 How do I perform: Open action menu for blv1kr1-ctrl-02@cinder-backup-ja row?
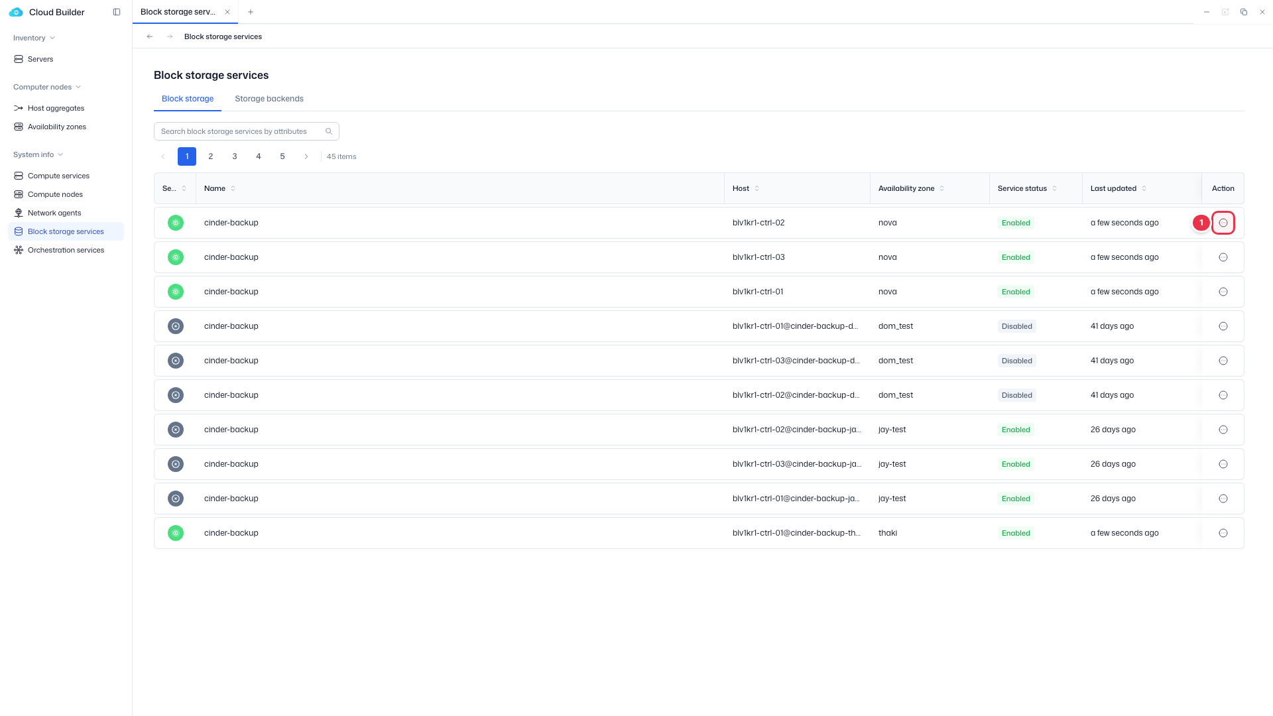(1223, 430)
